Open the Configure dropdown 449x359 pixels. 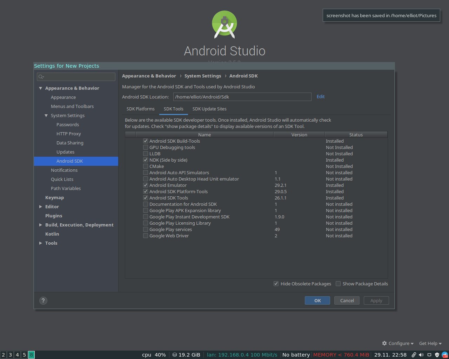click(x=398, y=343)
